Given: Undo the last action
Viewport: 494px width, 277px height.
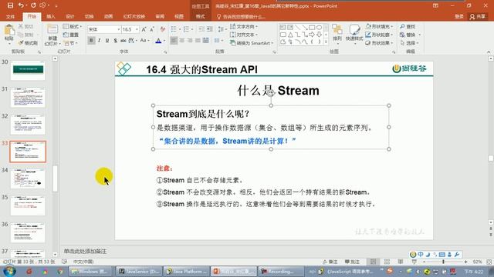Looking at the screenshot, I should 21,5.
